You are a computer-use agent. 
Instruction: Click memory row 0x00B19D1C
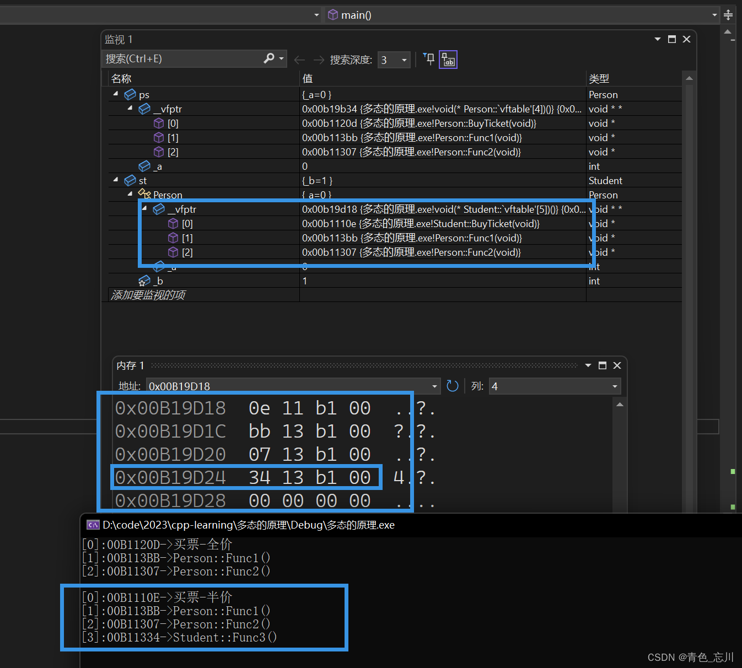pyautogui.click(x=243, y=431)
